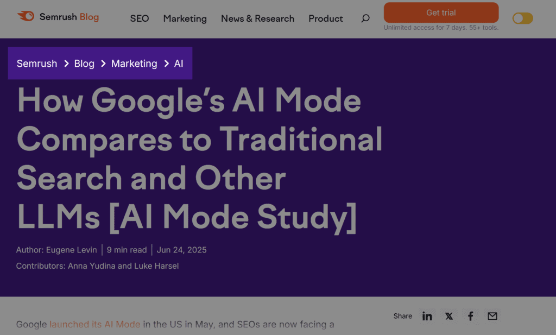Open the Product menu
Screen dimensions: 556x335
point(325,18)
